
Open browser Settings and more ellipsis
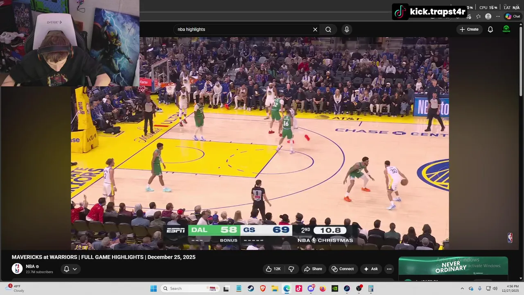[498, 16]
